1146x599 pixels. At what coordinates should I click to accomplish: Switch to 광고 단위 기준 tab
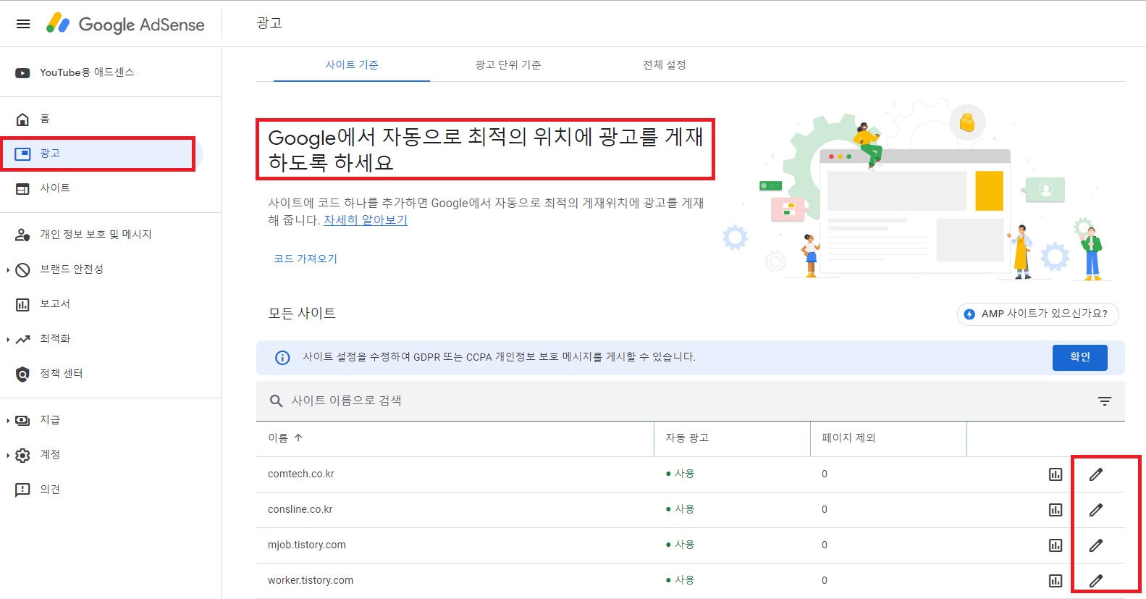(x=508, y=64)
